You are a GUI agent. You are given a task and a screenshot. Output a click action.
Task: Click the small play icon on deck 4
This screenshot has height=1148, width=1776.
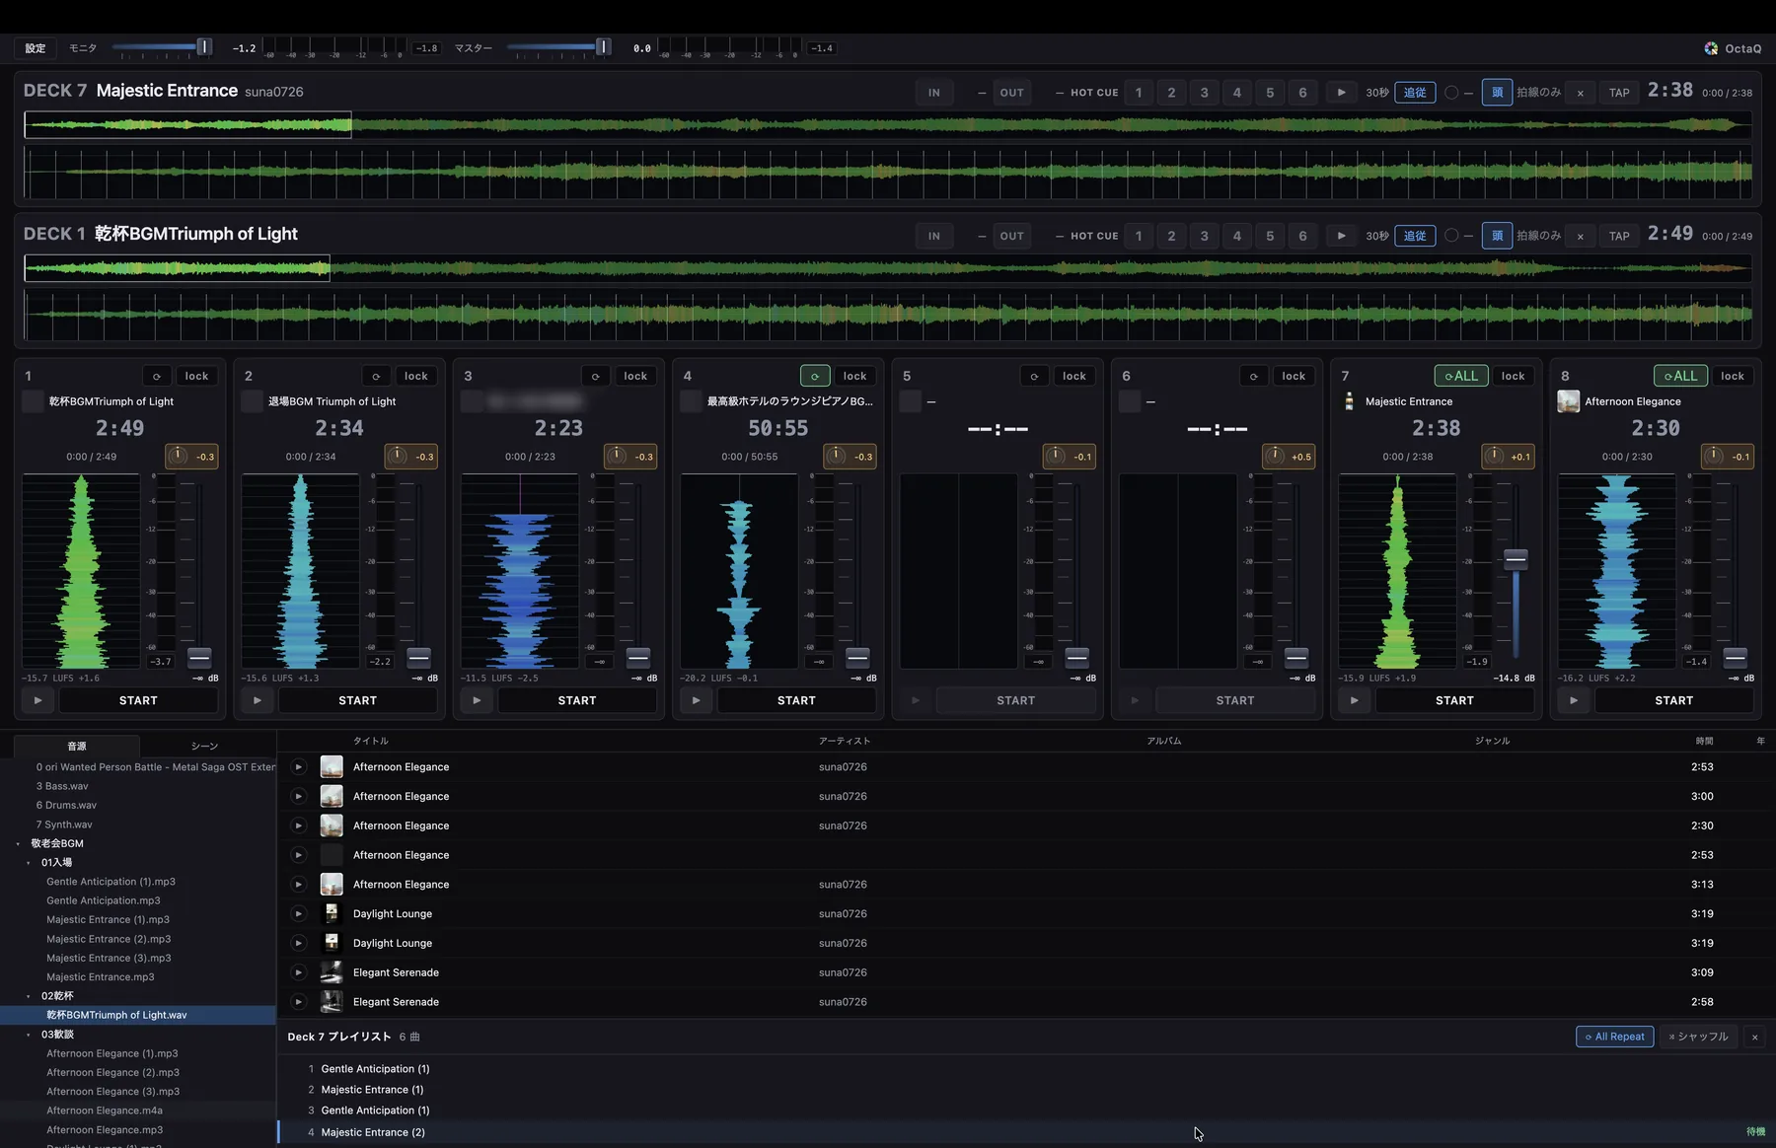click(696, 700)
